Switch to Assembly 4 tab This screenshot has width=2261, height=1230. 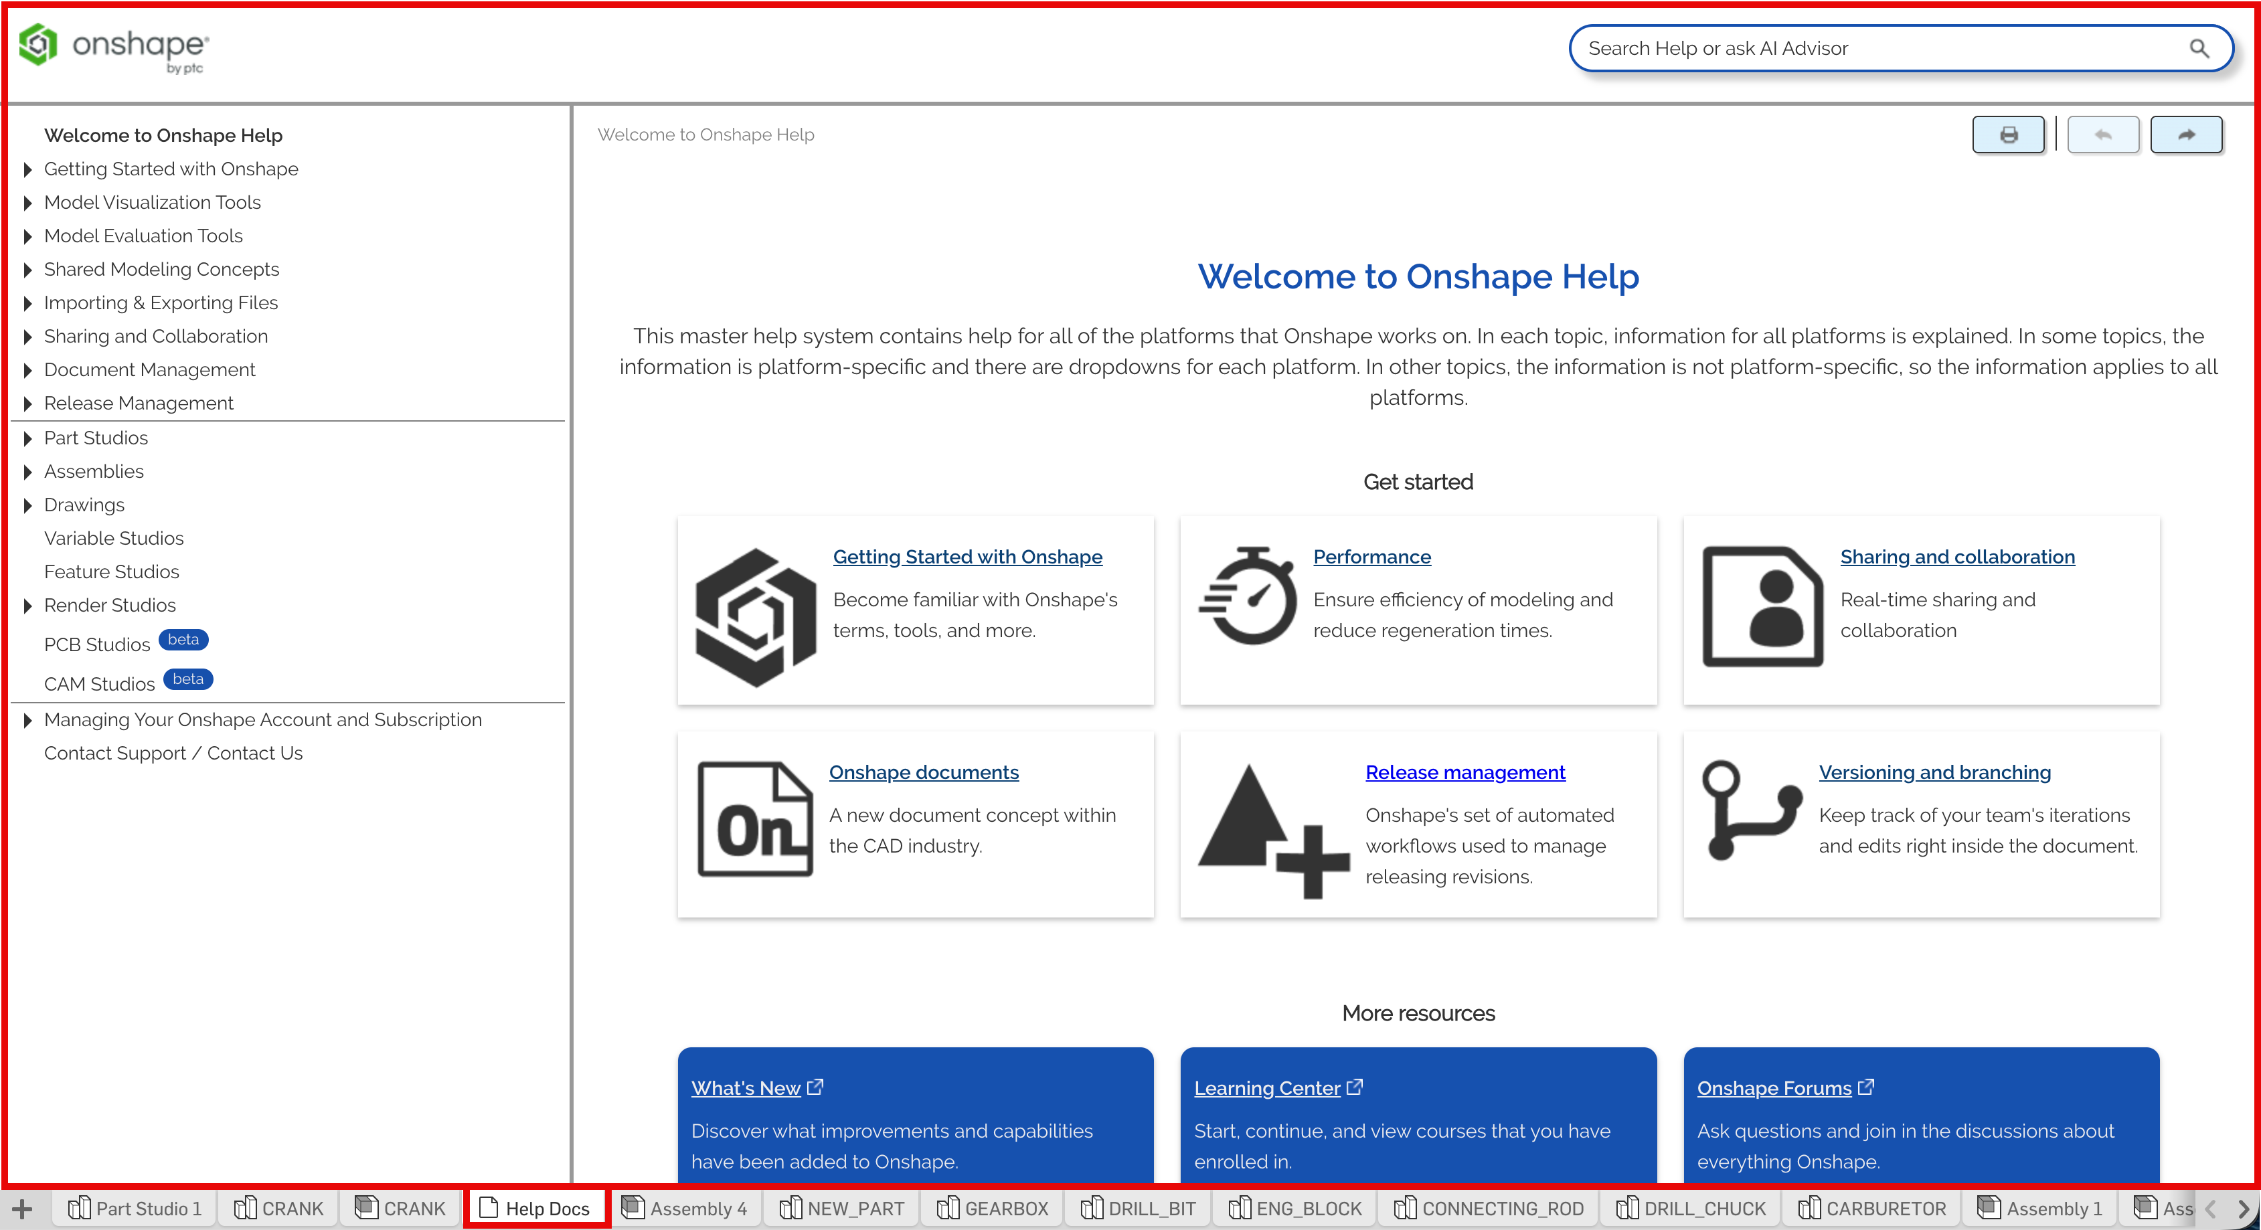(685, 1209)
